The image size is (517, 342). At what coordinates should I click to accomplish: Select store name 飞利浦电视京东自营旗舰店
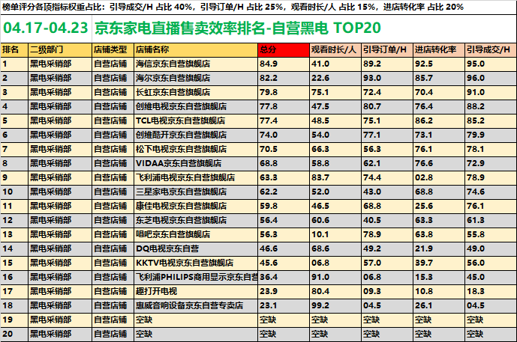185,177
